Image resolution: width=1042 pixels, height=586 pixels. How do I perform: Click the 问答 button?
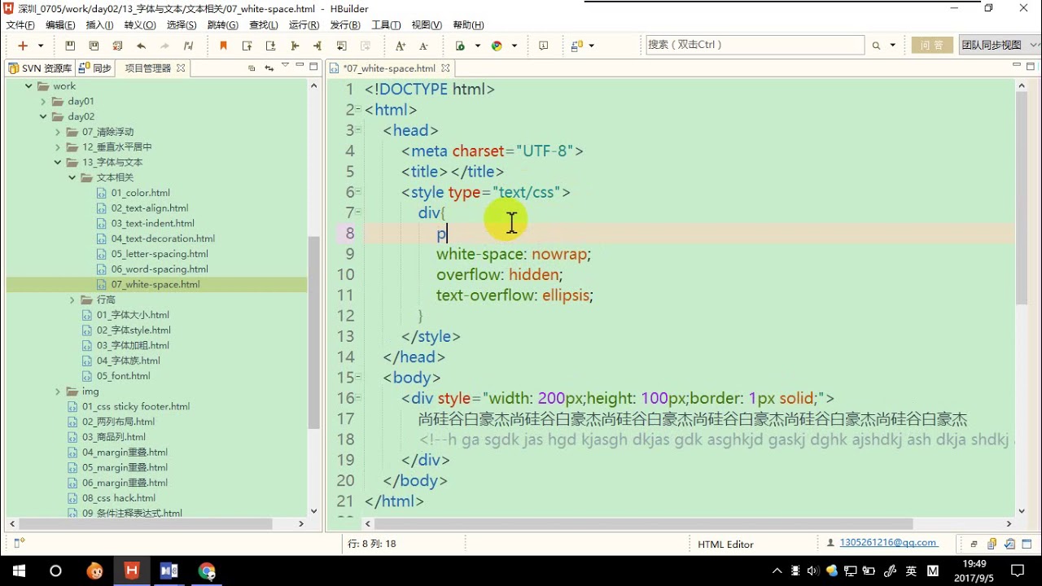point(932,45)
